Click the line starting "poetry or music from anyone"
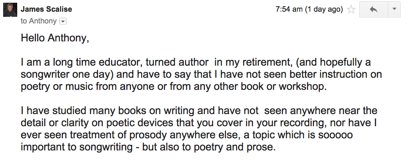 tap(173, 86)
